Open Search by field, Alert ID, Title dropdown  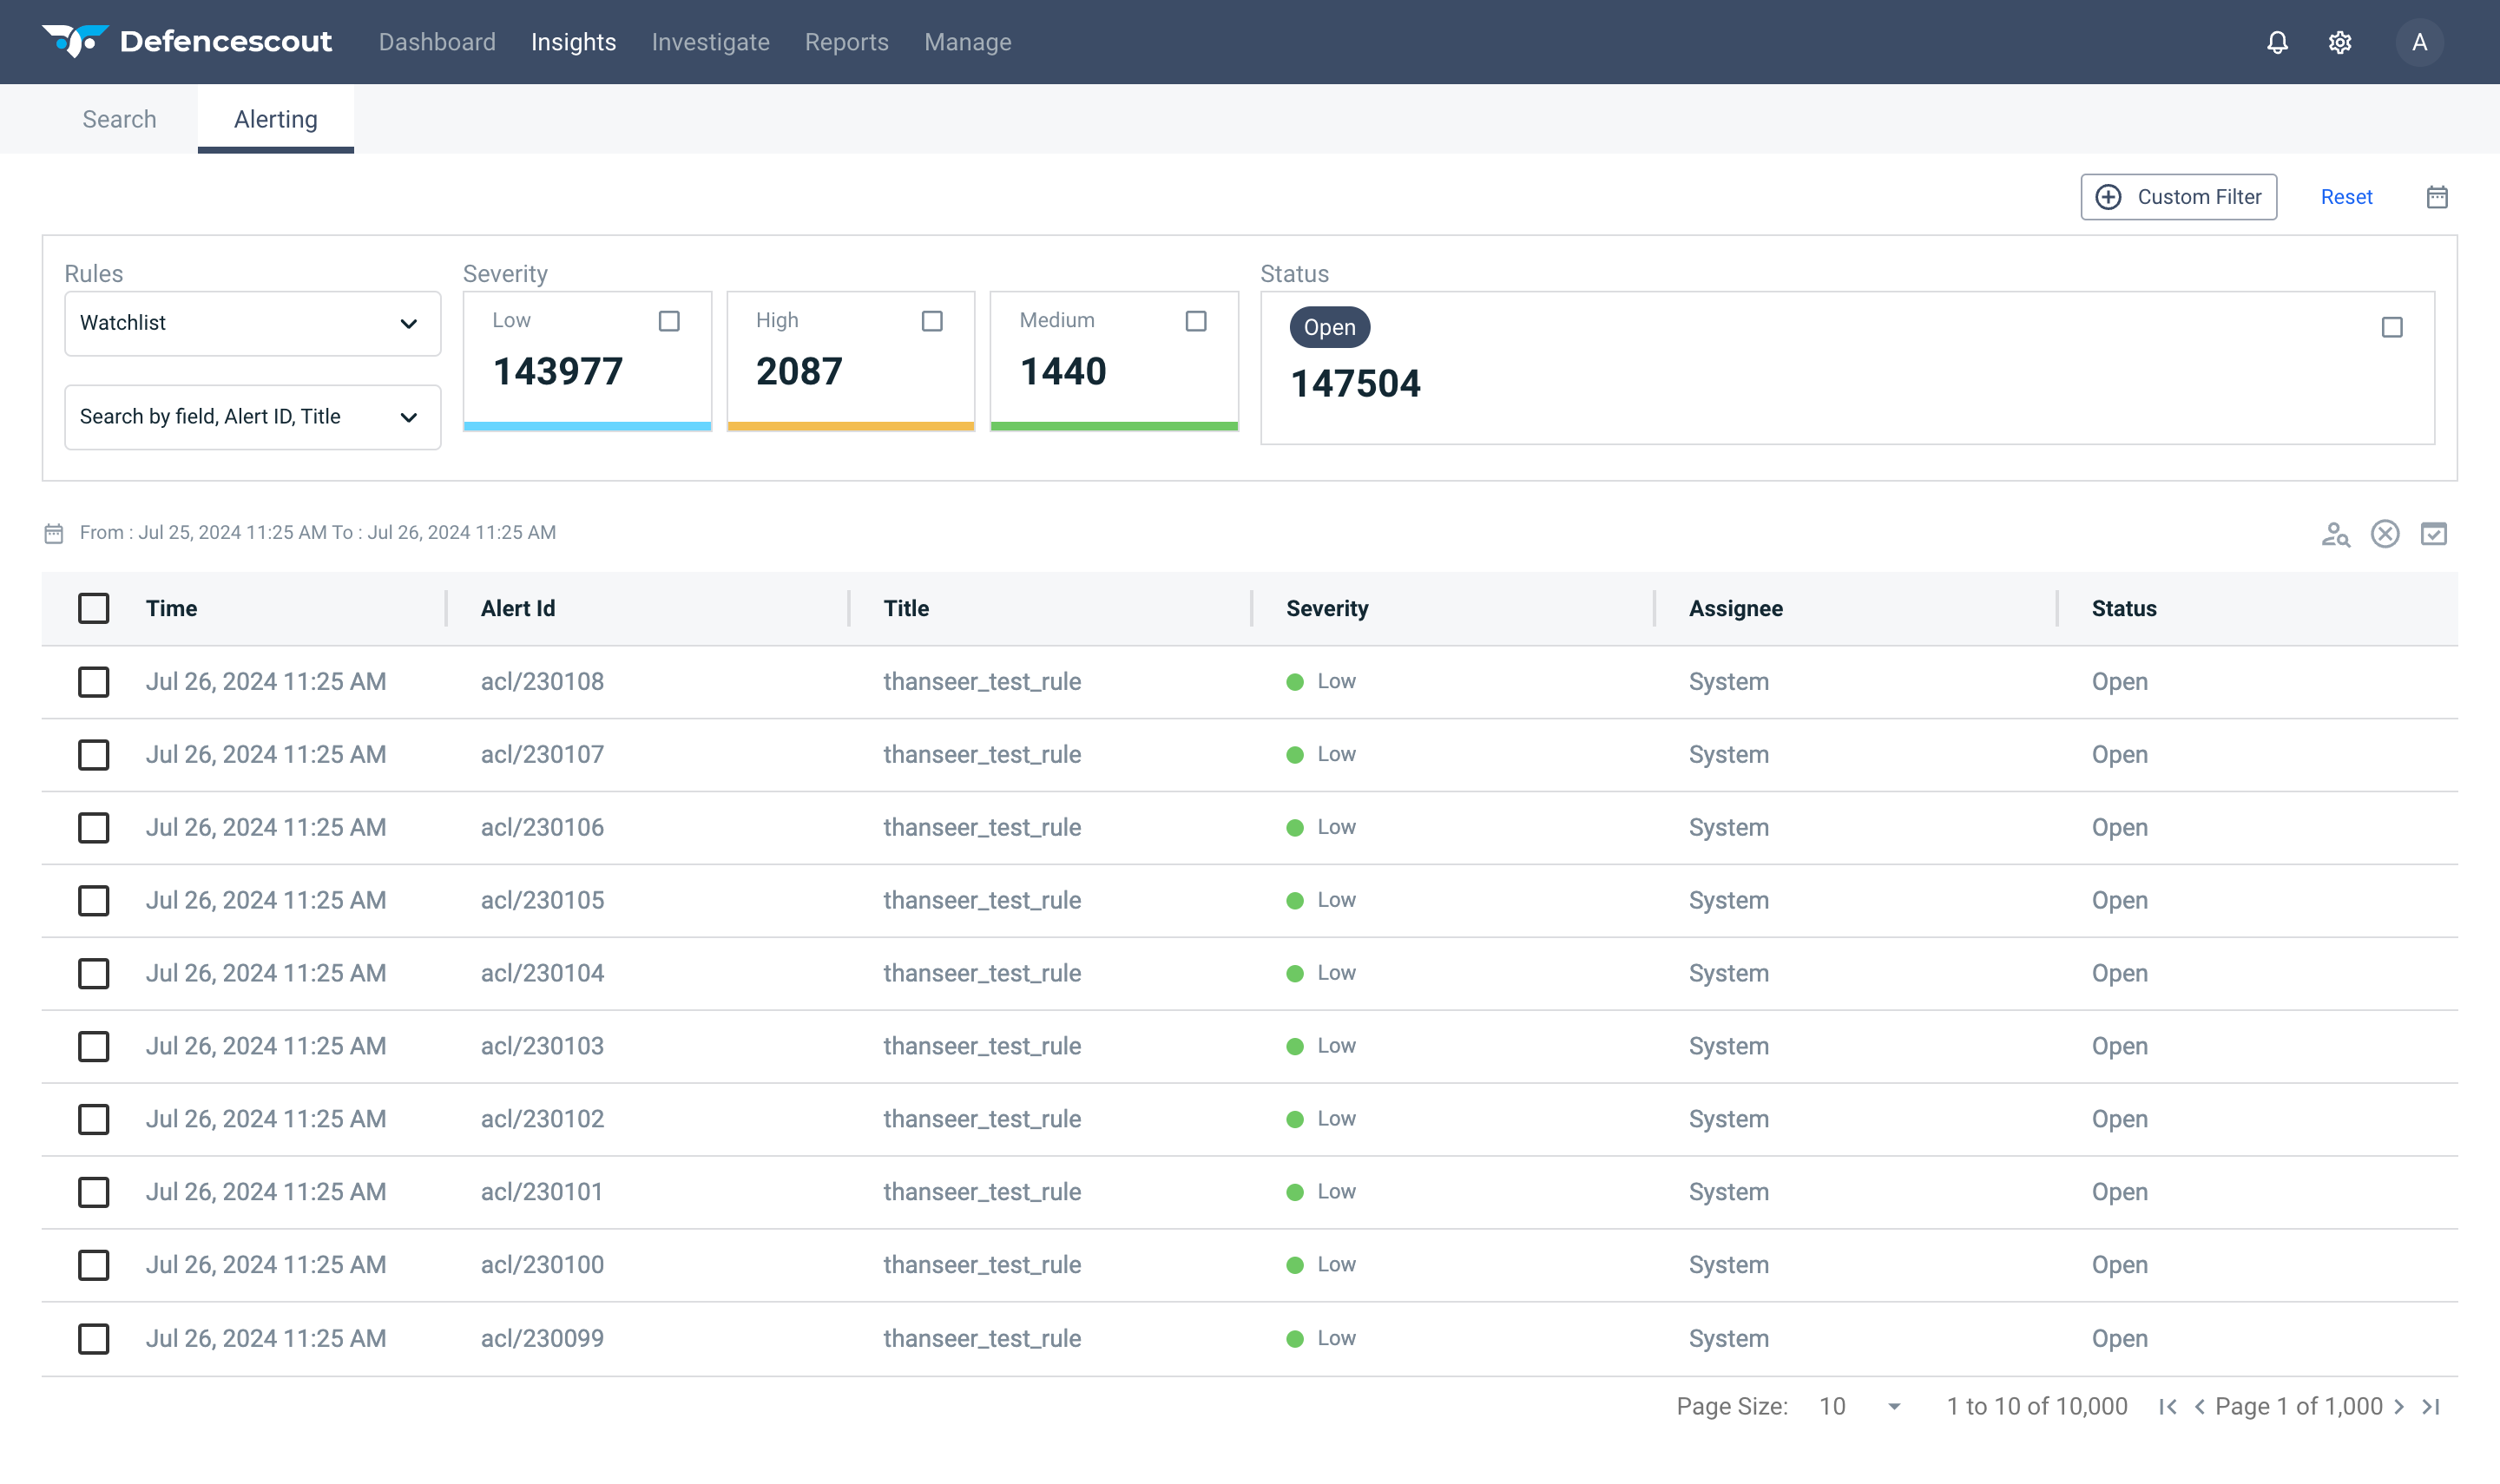[x=252, y=417]
